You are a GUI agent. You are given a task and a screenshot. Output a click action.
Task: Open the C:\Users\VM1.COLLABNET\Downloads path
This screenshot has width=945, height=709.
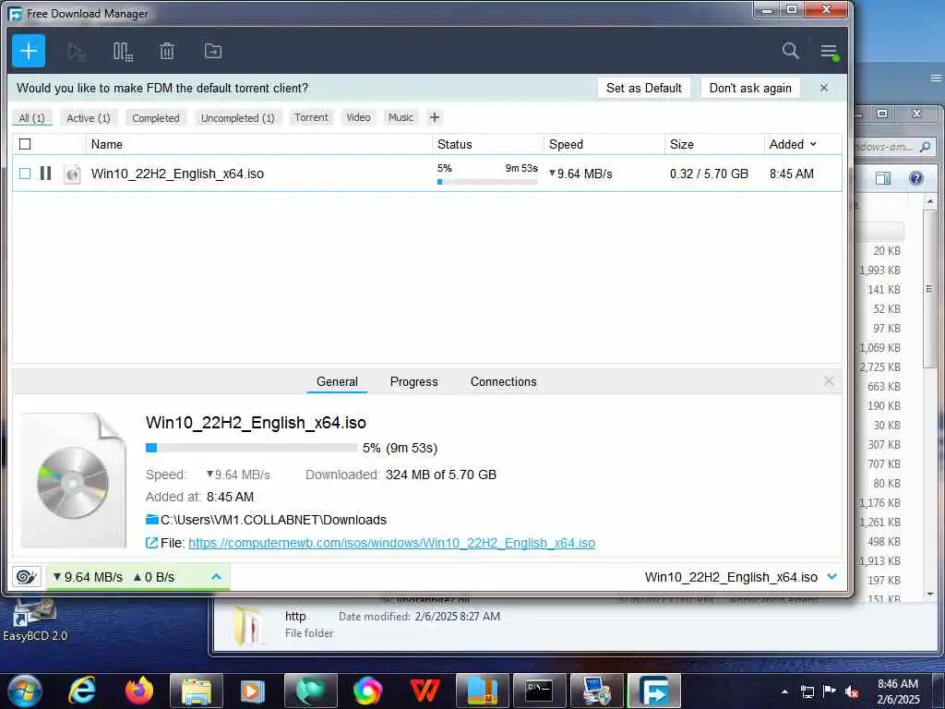[273, 520]
